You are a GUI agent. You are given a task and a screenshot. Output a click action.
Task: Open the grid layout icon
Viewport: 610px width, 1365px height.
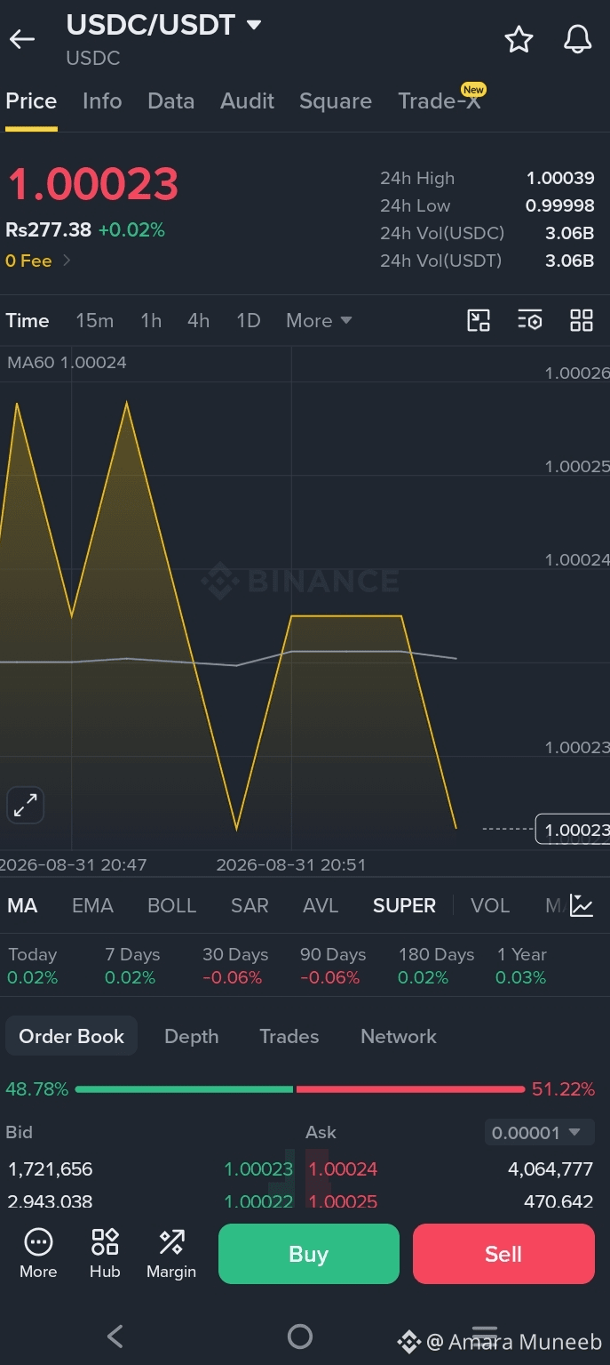[x=582, y=321]
